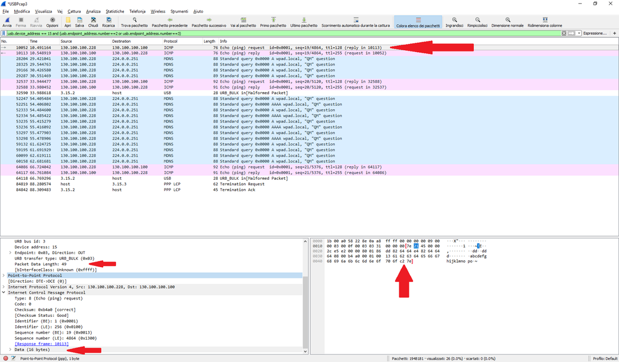This screenshot has height=362, width=619.
Task: Select the Packet Data Length: 49 line
Action: coord(41,264)
